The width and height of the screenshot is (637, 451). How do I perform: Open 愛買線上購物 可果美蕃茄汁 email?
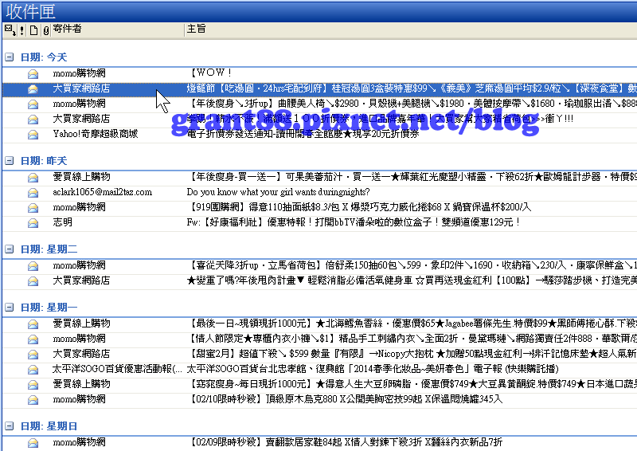[319, 177]
